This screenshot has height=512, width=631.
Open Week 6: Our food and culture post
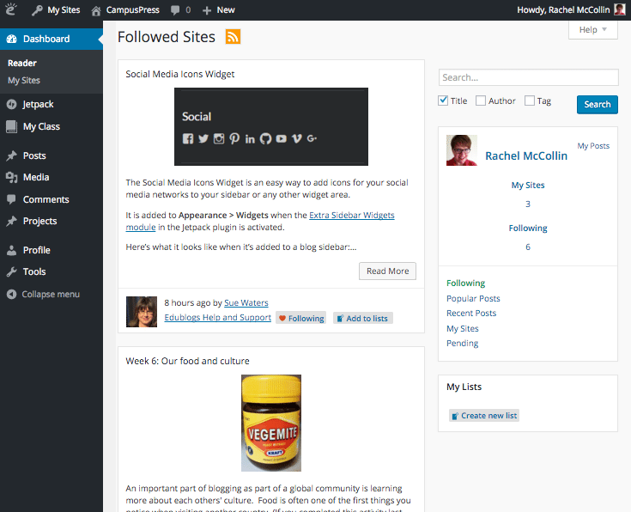click(187, 361)
